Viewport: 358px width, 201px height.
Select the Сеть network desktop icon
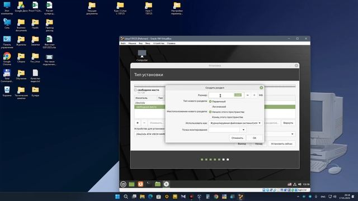pos(7,23)
